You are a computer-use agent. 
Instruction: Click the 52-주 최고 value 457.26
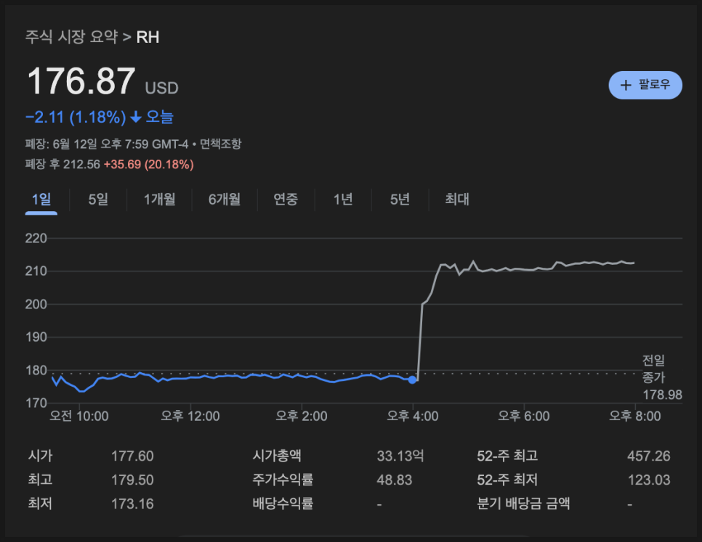point(649,456)
